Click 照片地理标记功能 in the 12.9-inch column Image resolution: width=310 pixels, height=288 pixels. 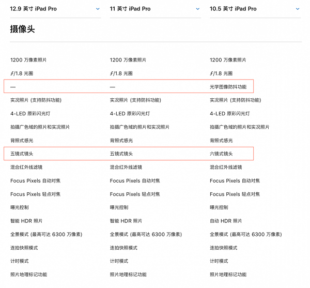pos(28,275)
